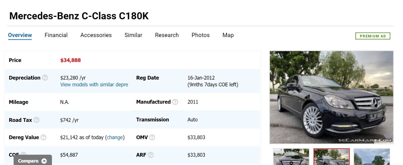Viewport: 403px width, 165px height.
Task: Open the main black Mercedes photo
Action: pos(331,97)
